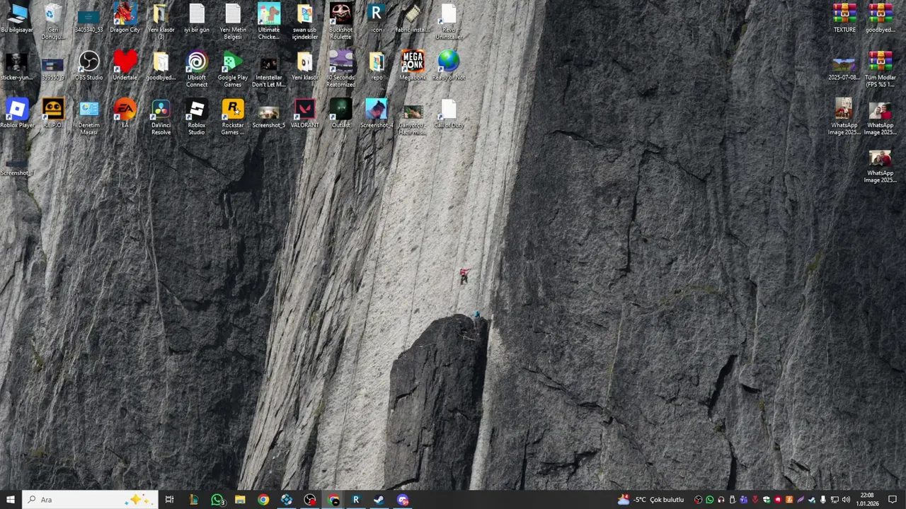Open File Explorer from the taskbar
The width and height of the screenshot is (906, 509).
(240, 500)
